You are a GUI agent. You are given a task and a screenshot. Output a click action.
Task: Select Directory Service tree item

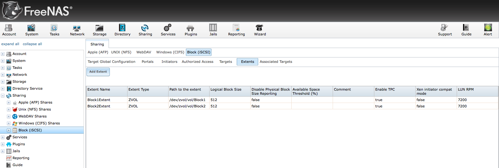click(x=27, y=89)
